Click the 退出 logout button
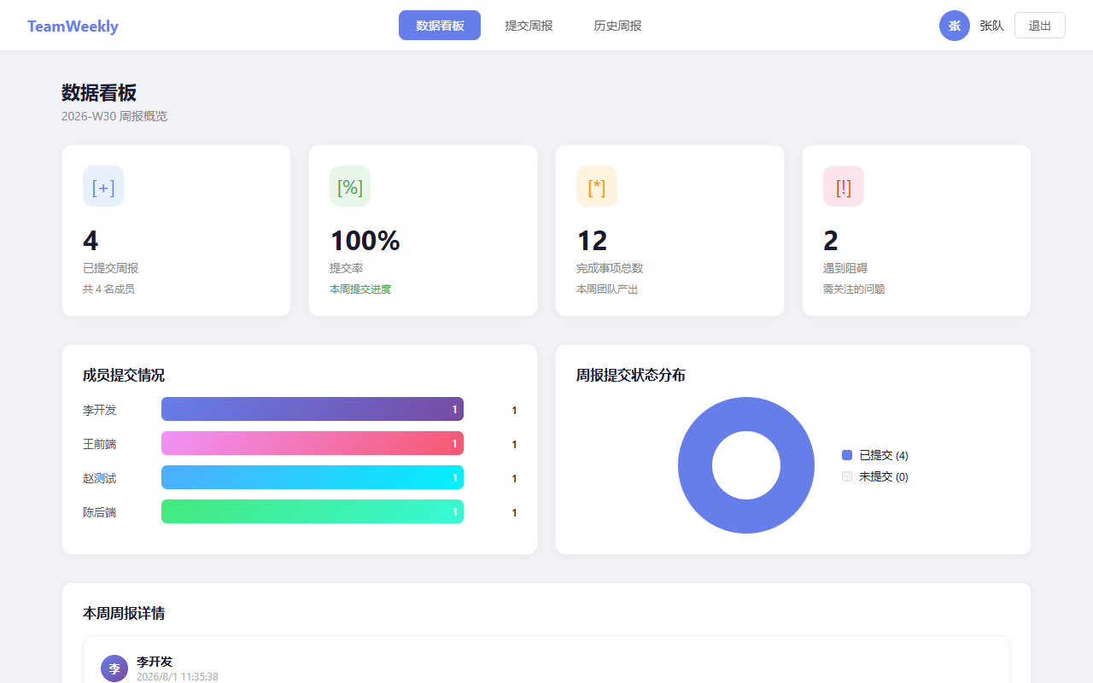 [1040, 26]
